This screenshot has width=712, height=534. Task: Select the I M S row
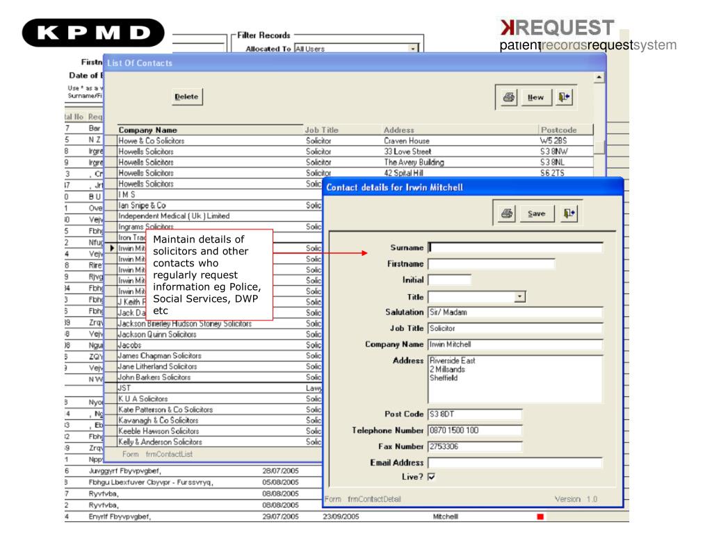click(x=220, y=195)
